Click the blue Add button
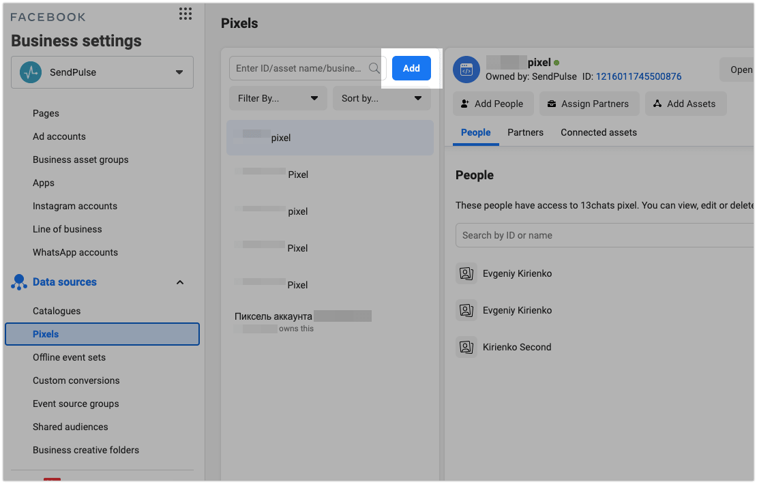Viewport: 757px width, 484px height. click(411, 68)
